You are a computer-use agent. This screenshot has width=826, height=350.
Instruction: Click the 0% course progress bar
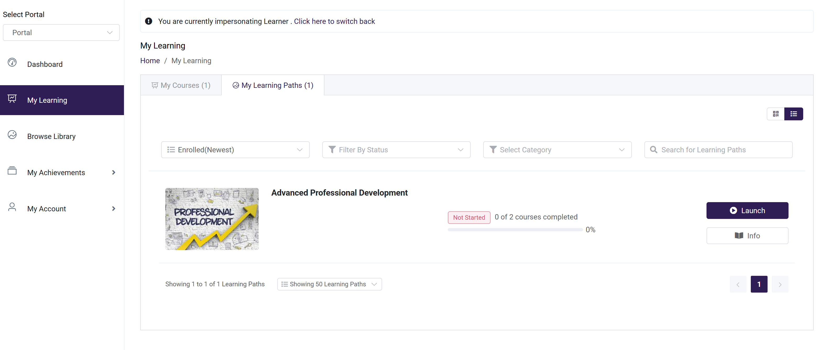coord(515,230)
